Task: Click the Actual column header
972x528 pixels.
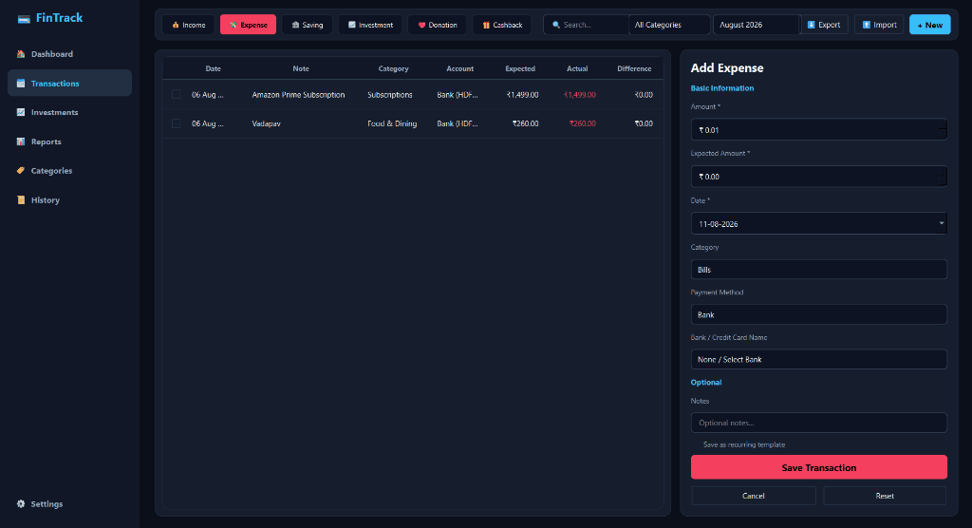Action: coord(577,69)
